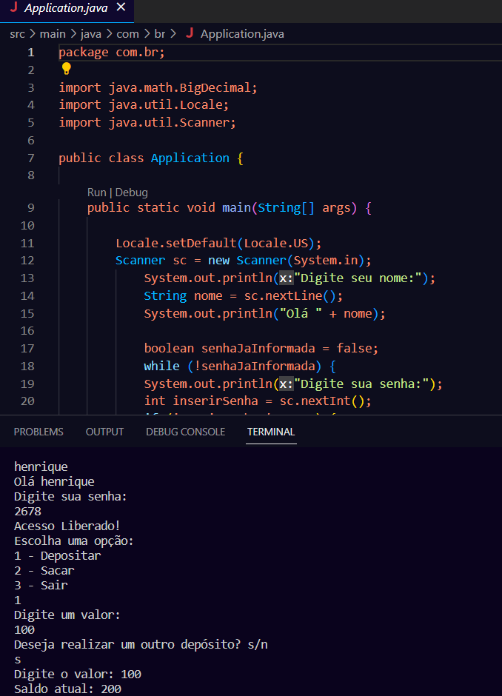Image resolution: width=502 pixels, height=696 pixels.
Task: Click the Java file icon on the Application.java tab
Action: [16, 8]
